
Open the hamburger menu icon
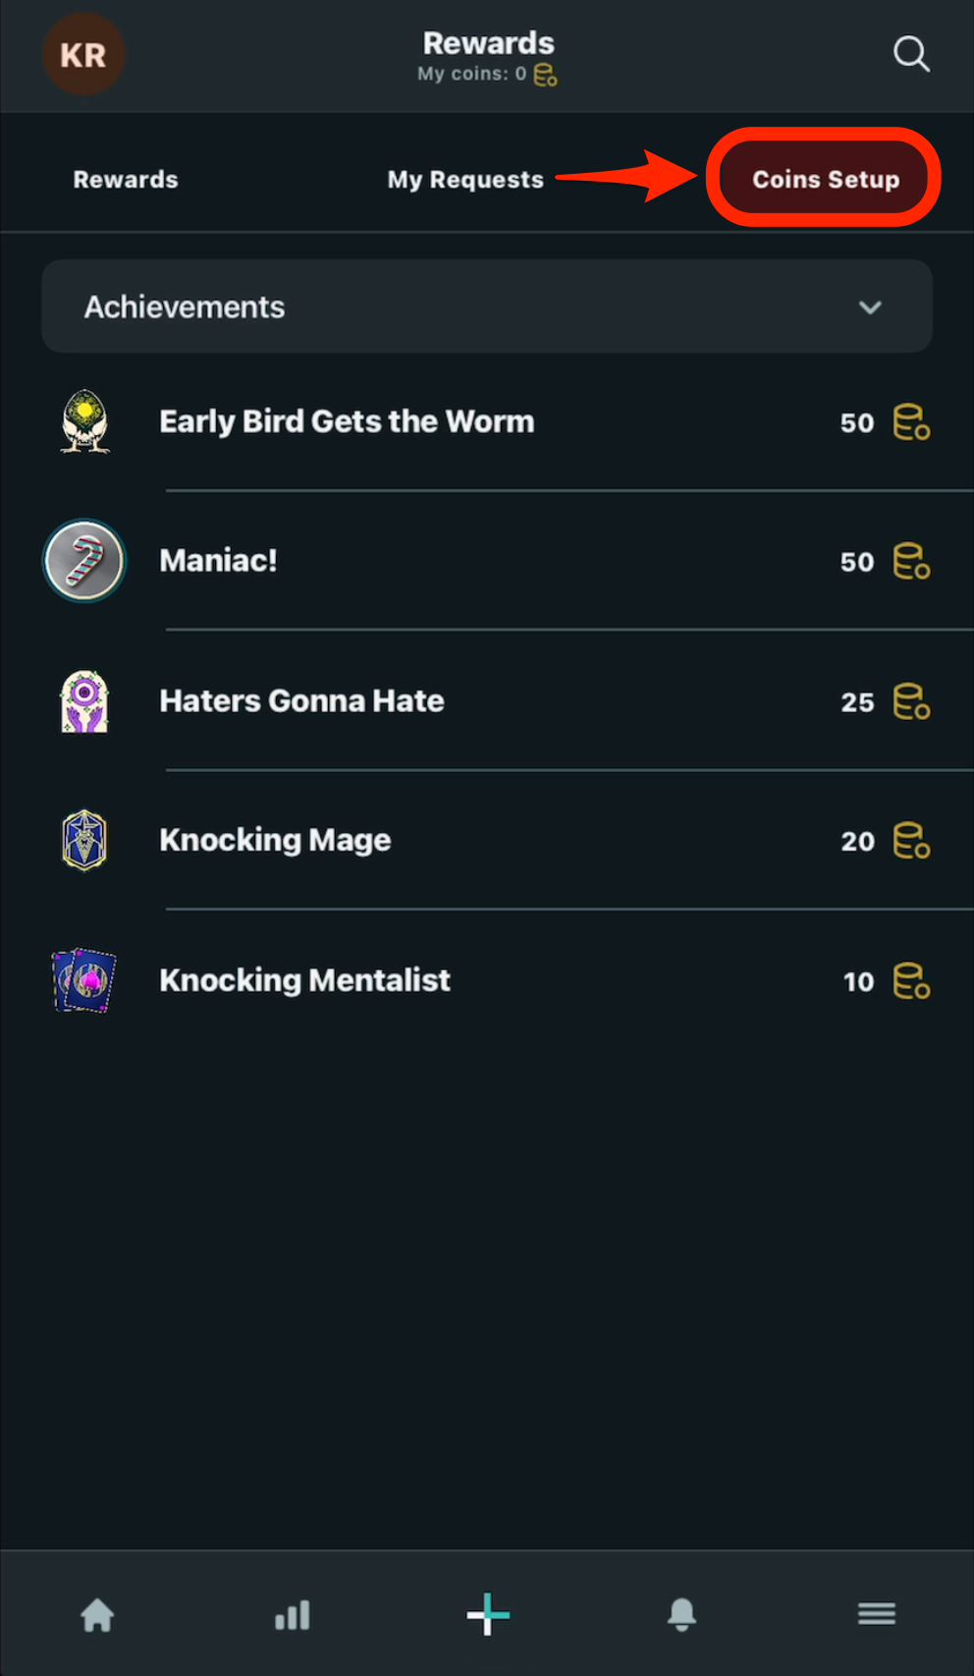876,1614
